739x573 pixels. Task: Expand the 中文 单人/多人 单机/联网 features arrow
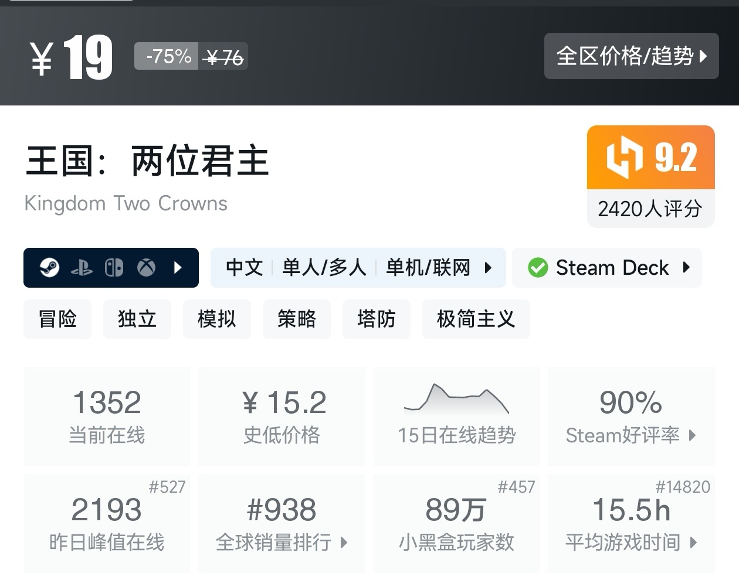pos(488,268)
